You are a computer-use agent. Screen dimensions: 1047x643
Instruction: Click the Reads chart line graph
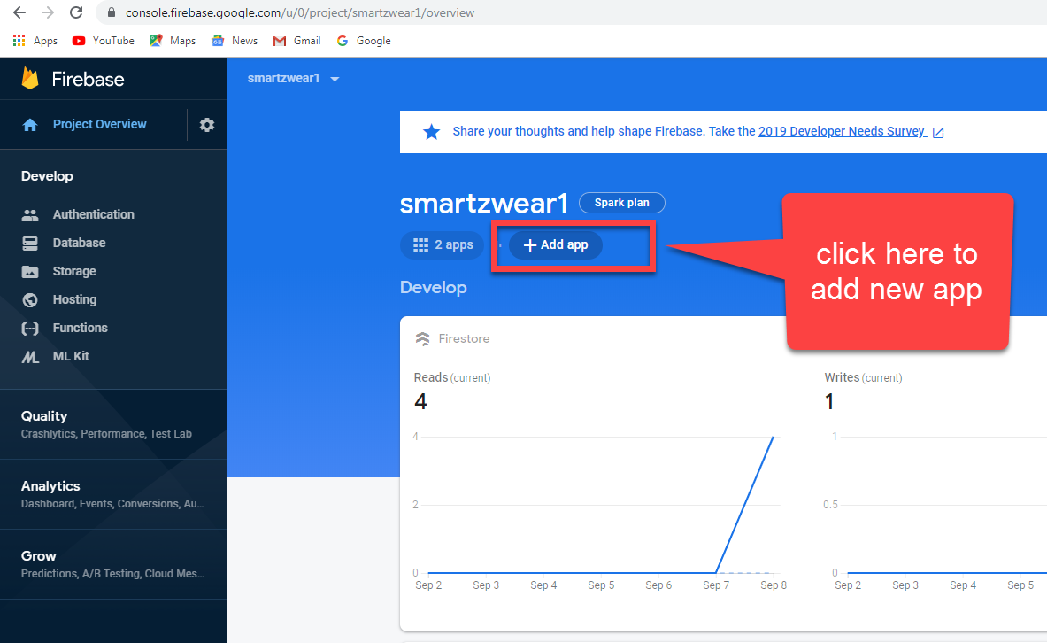coord(600,506)
